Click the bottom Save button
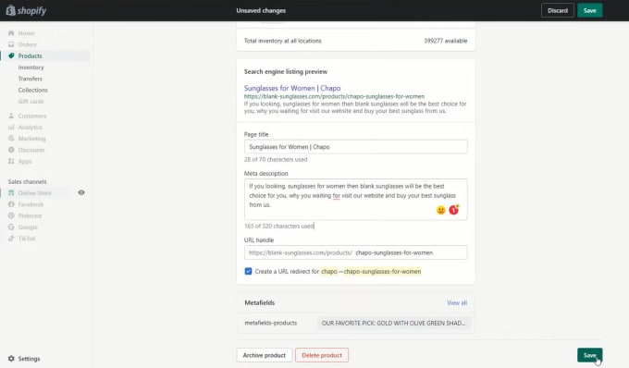 click(x=590, y=355)
